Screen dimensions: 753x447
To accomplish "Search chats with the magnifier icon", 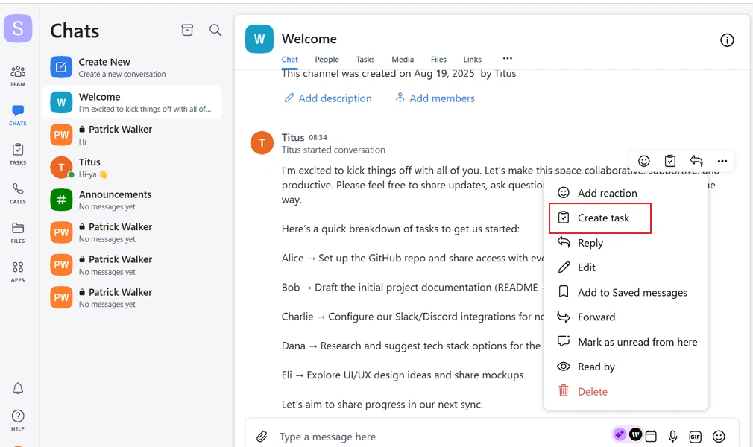I will 215,31.
